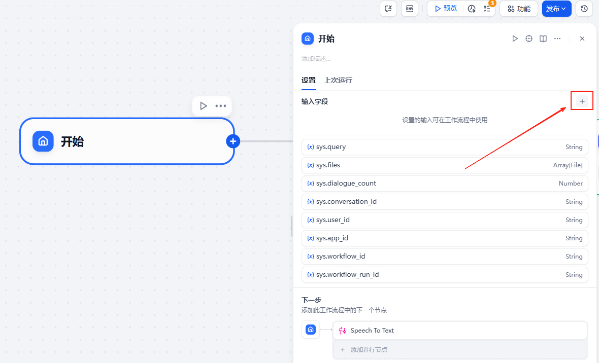Add a new input field with plus

(582, 101)
